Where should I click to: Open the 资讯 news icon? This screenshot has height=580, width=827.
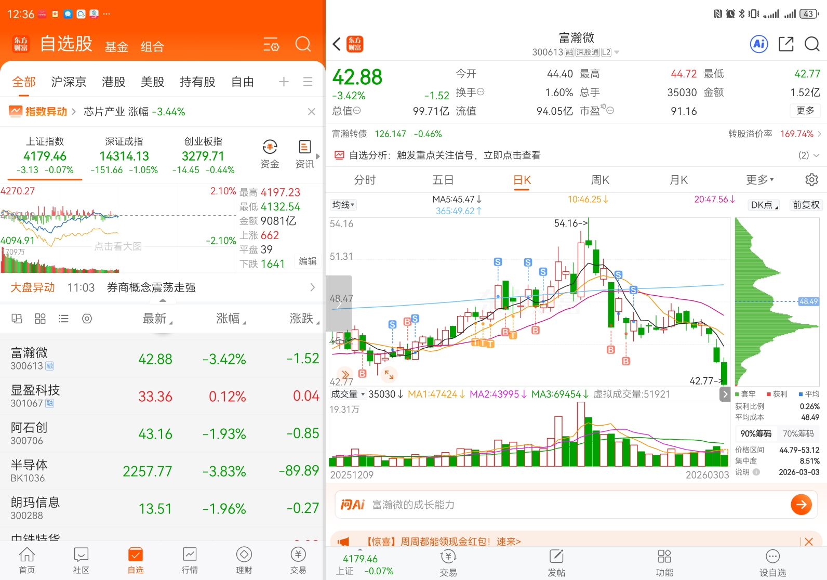click(x=304, y=154)
